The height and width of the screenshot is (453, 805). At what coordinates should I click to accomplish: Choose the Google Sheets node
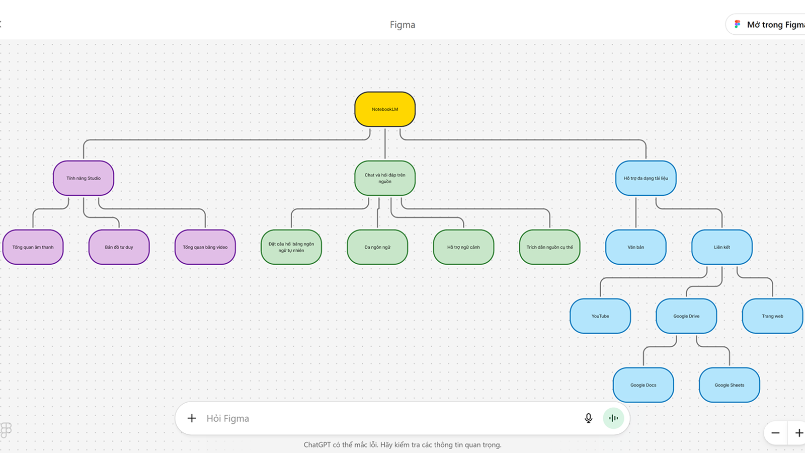(729, 385)
